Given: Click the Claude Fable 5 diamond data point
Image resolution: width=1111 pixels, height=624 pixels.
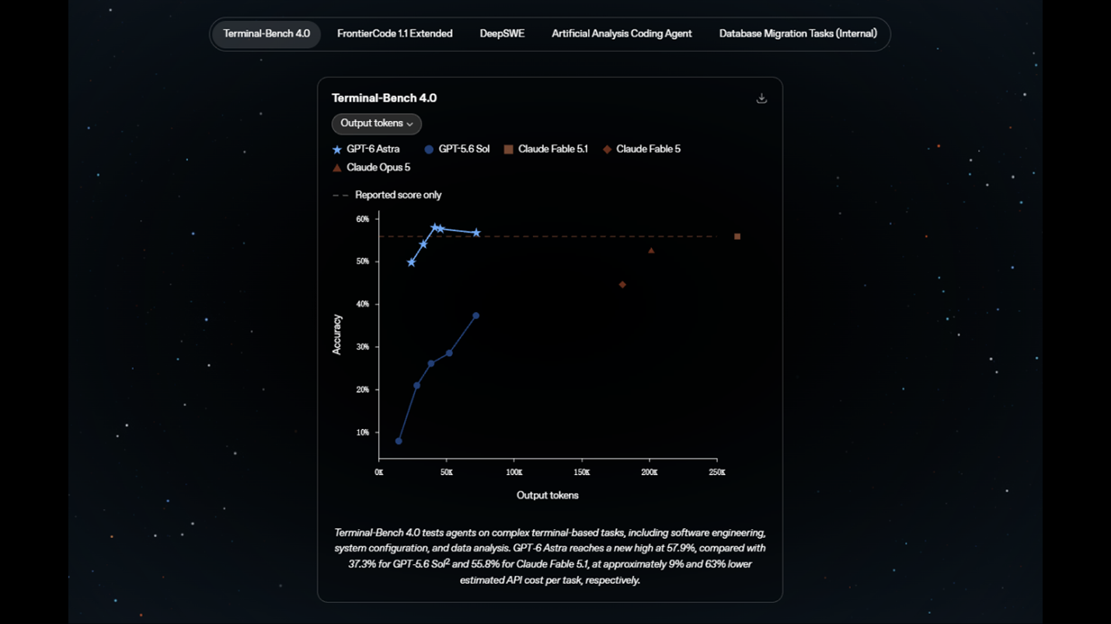Looking at the screenshot, I should tap(622, 285).
